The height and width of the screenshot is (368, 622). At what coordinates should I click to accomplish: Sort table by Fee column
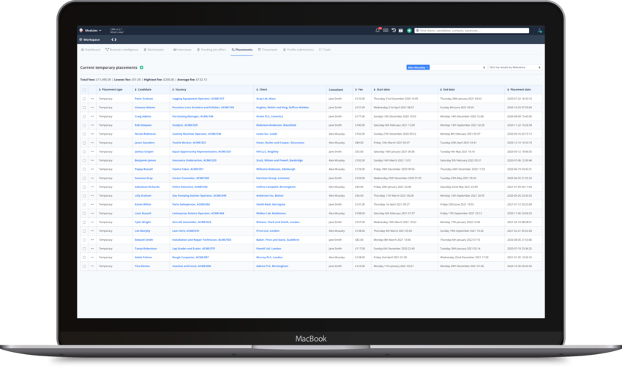(359, 89)
